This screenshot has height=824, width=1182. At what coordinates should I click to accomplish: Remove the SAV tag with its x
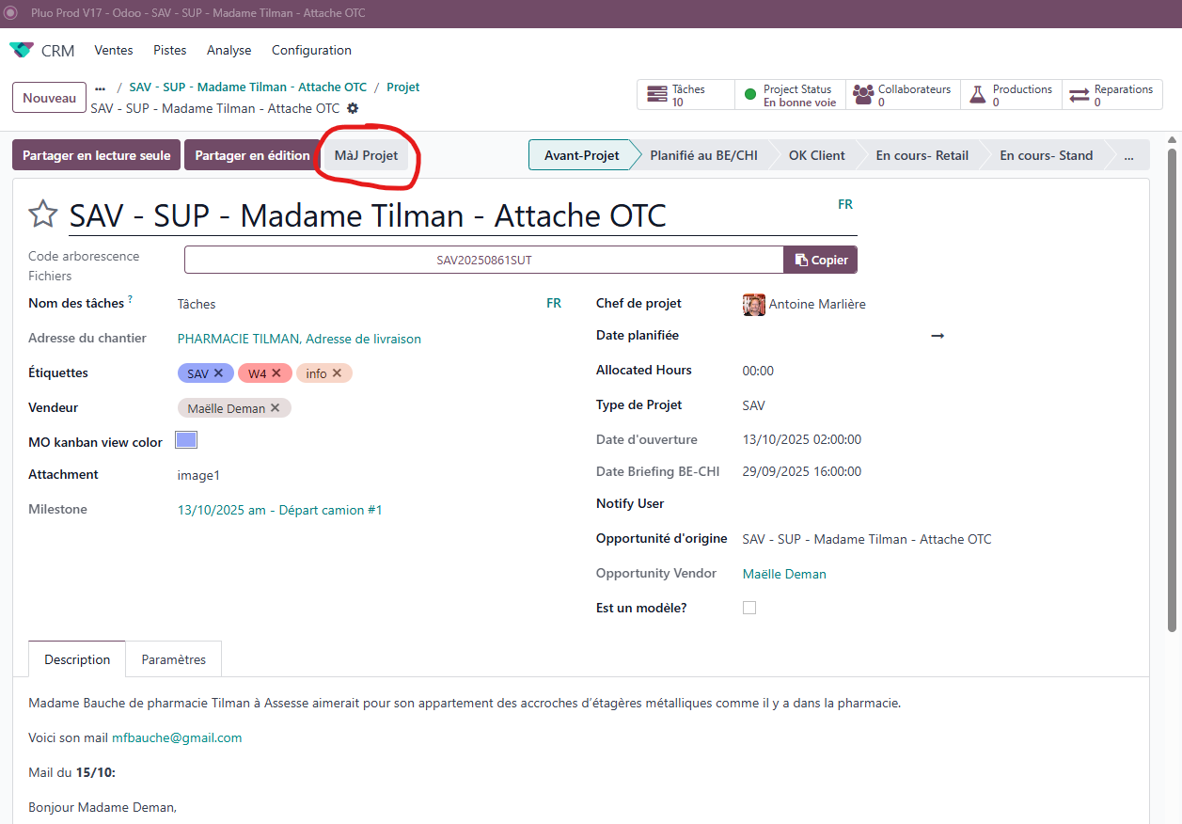point(218,373)
